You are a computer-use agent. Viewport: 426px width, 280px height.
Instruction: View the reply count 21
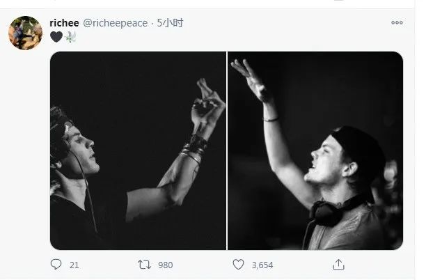pos(74,265)
